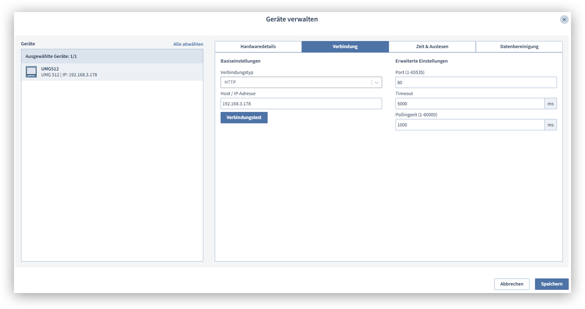This screenshot has height=309, width=585.
Task: Switch to the Datenbereinigung tab
Action: pos(519,46)
